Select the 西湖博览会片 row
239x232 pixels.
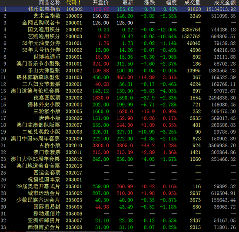(x=119, y=227)
